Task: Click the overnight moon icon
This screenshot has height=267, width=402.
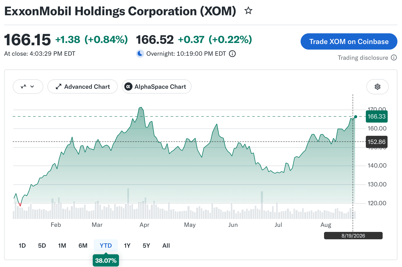Action: click(x=140, y=54)
